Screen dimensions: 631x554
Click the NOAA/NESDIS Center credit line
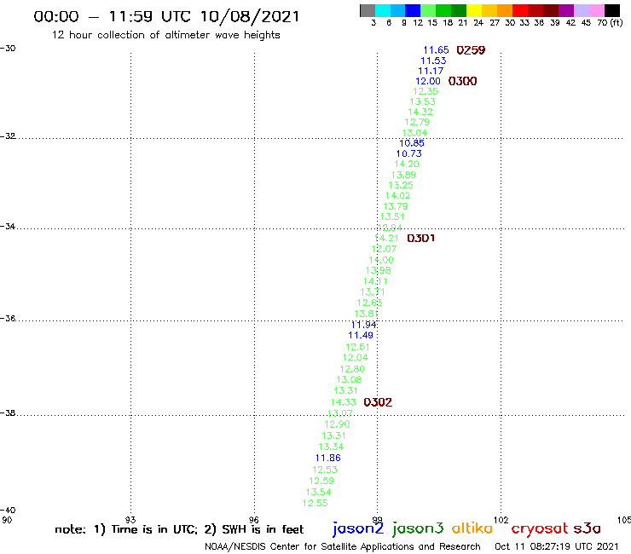point(343,547)
